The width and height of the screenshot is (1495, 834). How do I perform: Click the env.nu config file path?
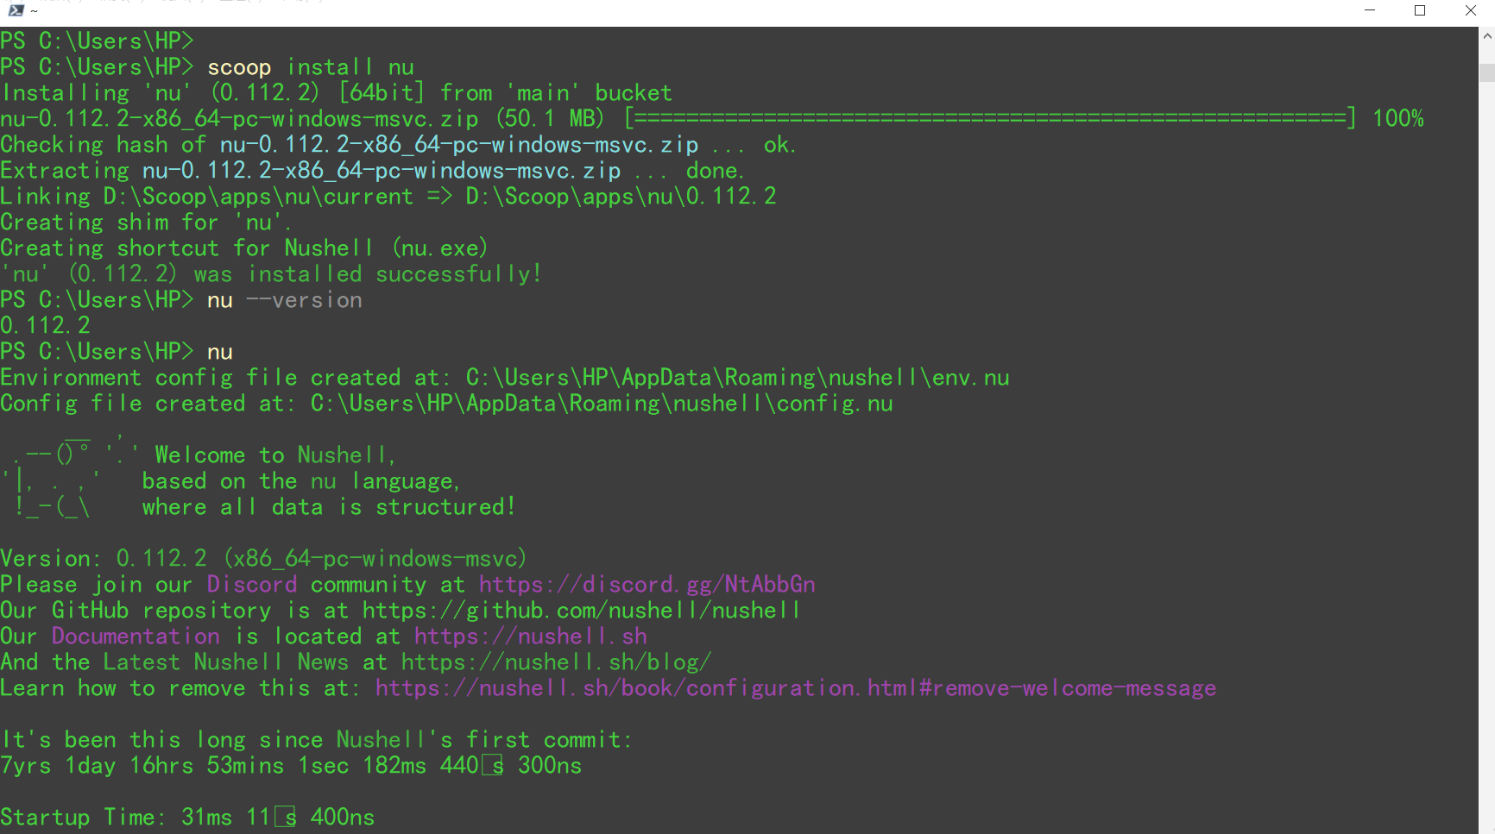738,378
